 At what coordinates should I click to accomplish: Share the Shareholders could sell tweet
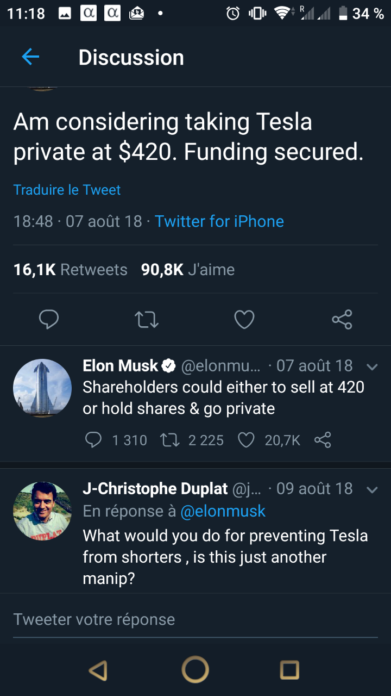323,440
